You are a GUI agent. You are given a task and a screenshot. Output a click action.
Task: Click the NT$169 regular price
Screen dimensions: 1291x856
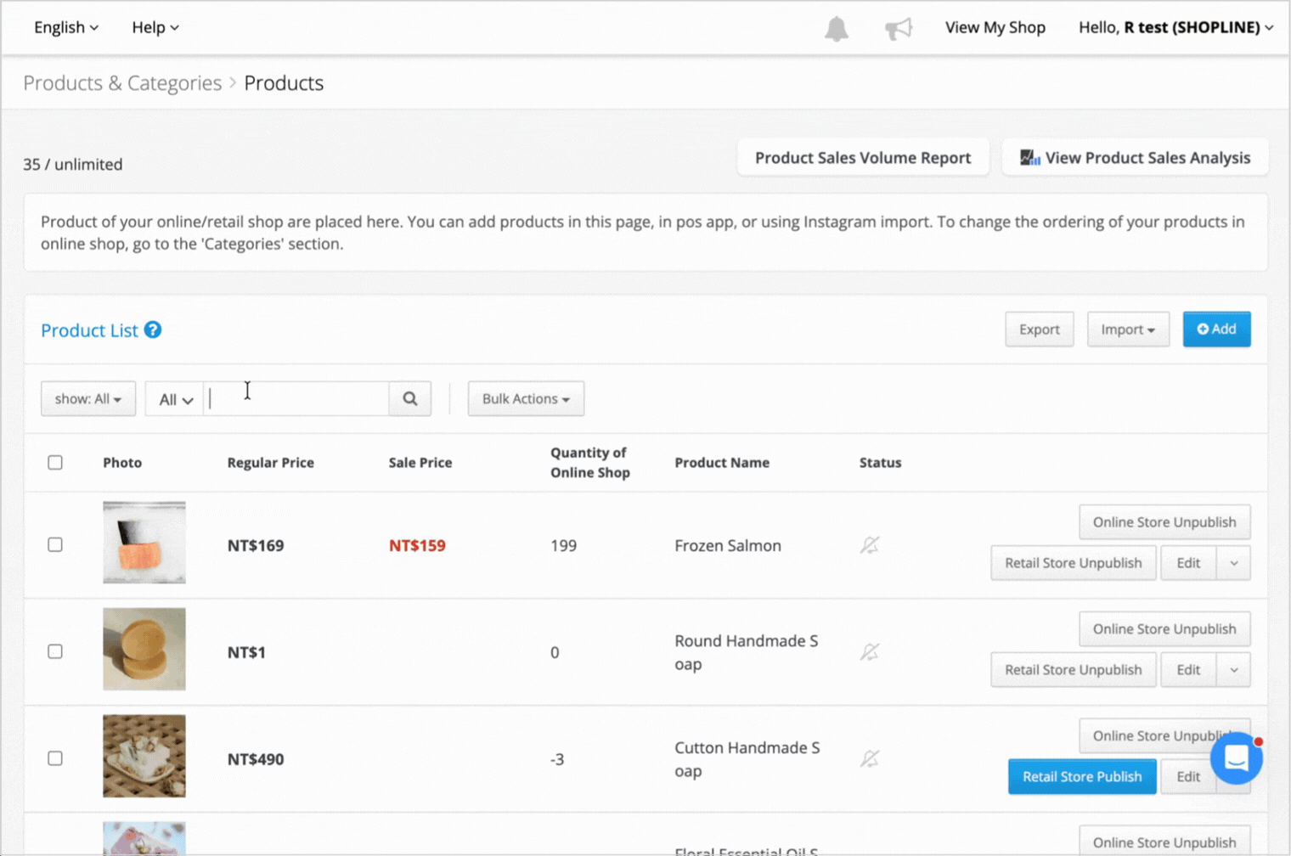tap(256, 545)
